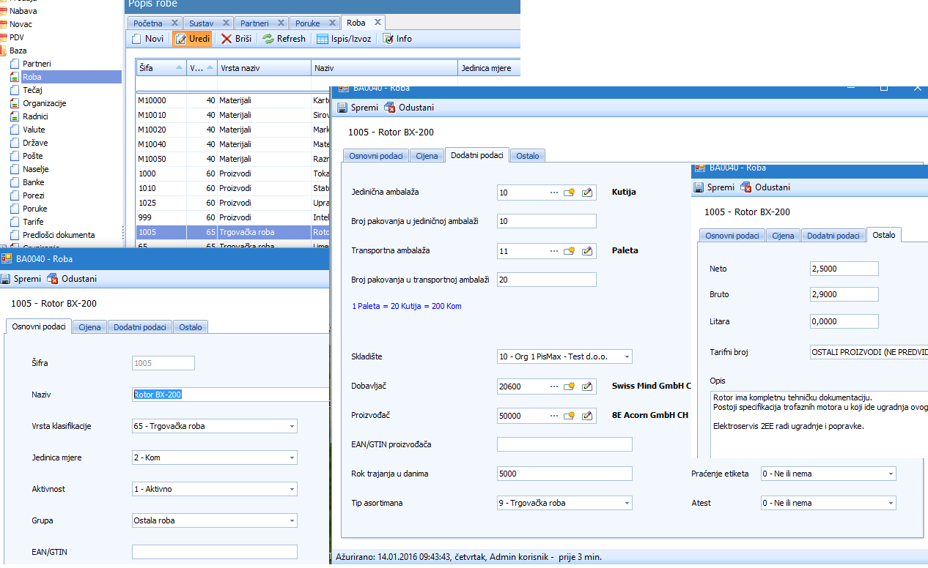Open Osnovni podaci tab in dialog showing Neto
The height and width of the screenshot is (568, 928).
(732, 236)
